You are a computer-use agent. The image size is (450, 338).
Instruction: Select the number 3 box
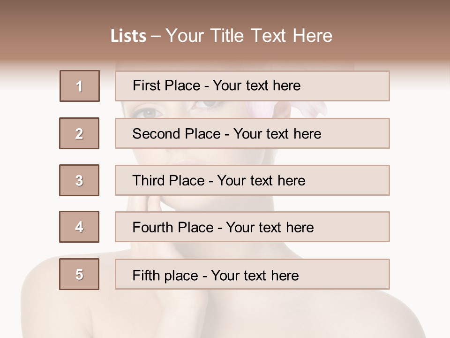[79, 180]
